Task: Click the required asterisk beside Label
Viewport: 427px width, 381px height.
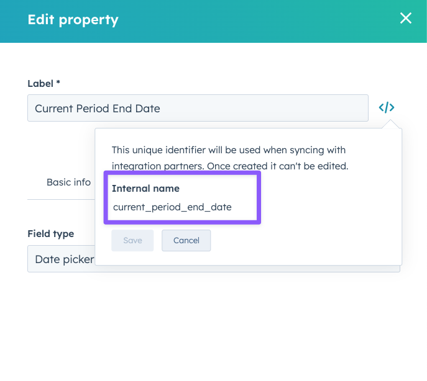Action: pos(58,83)
